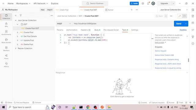Collapse the DDT folder

[17, 24]
